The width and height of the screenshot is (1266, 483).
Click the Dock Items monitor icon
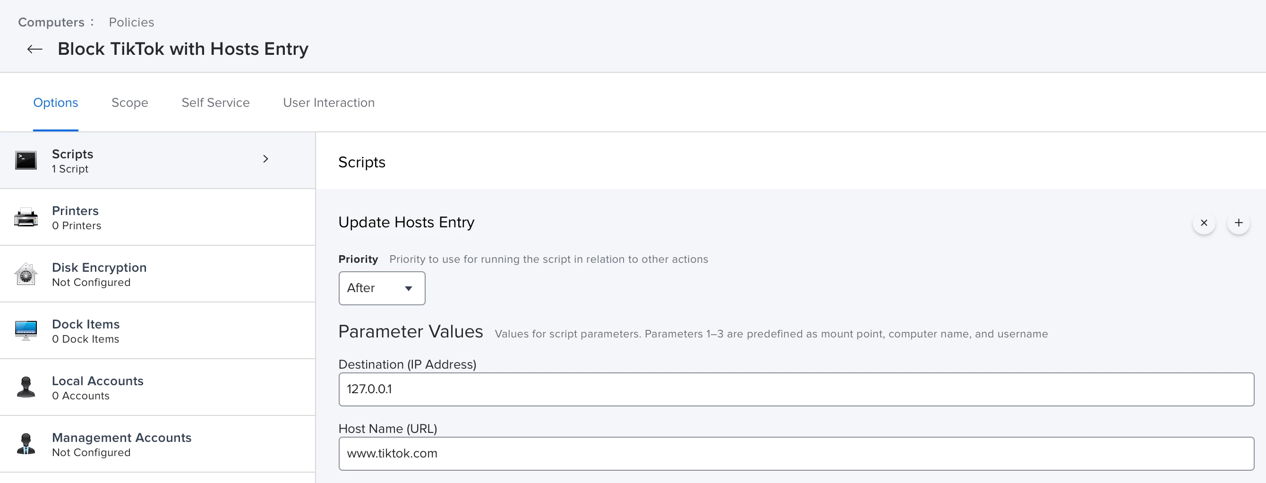click(26, 330)
